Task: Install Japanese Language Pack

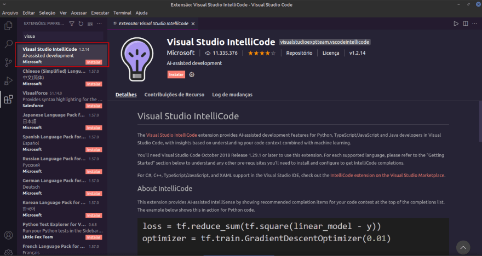Action: click(x=94, y=127)
